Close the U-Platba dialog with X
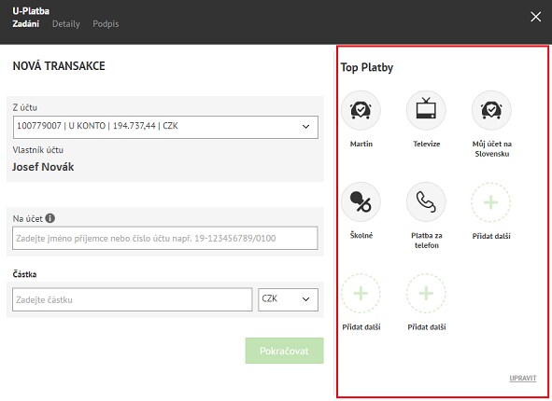This screenshot has width=552, height=401. click(x=536, y=17)
